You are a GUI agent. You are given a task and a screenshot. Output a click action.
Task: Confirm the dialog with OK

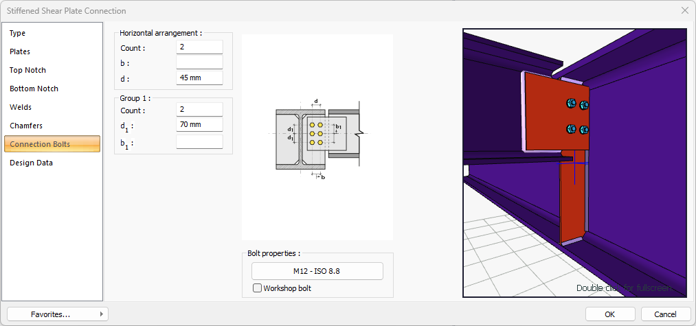(x=609, y=314)
